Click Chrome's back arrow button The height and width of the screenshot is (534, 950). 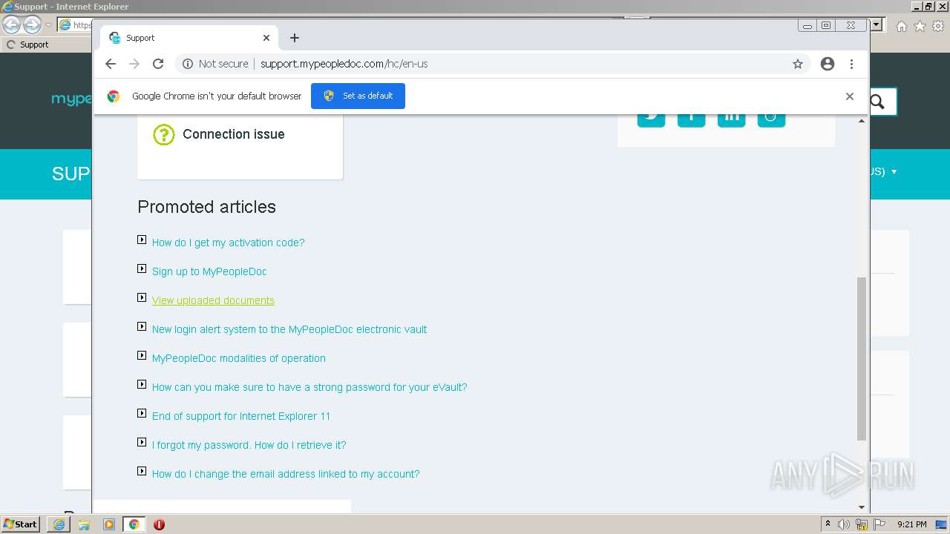coord(111,64)
